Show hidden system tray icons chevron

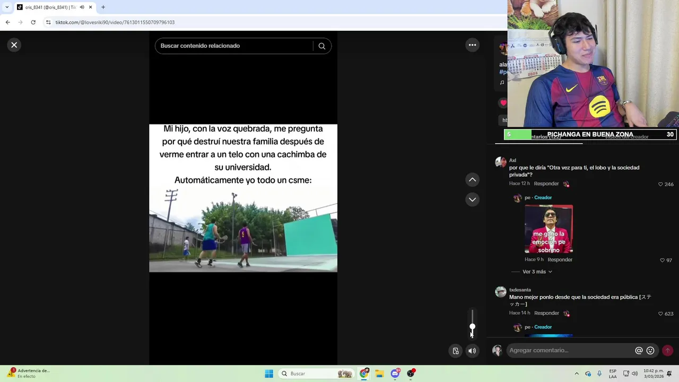click(x=577, y=374)
